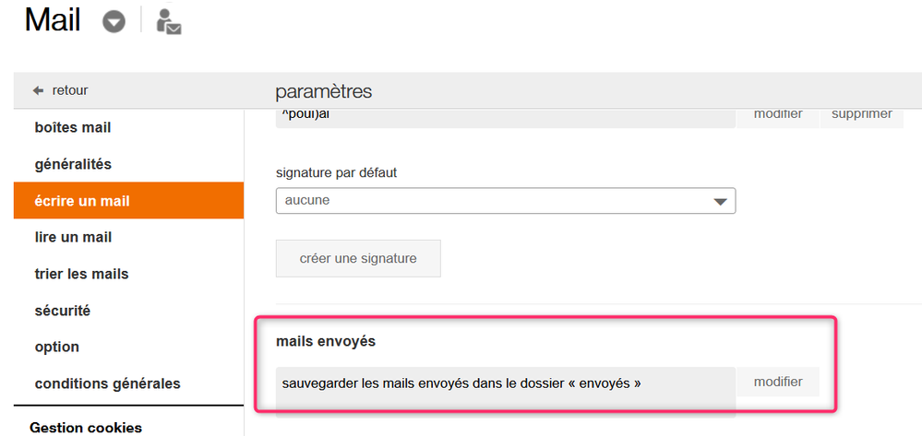Select généralités in the sidebar
Screen dimensions: 922x436
coord(73,164)
